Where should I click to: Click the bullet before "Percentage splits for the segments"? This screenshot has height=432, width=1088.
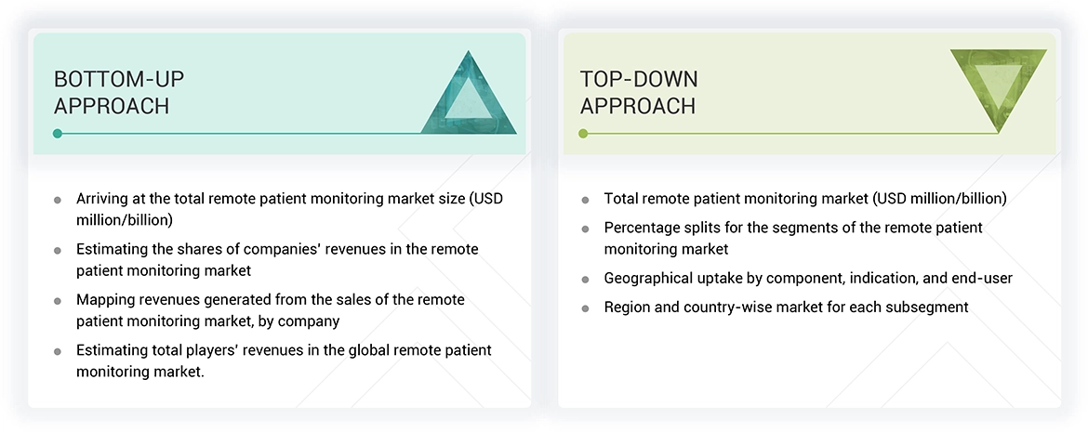[585, 229]
